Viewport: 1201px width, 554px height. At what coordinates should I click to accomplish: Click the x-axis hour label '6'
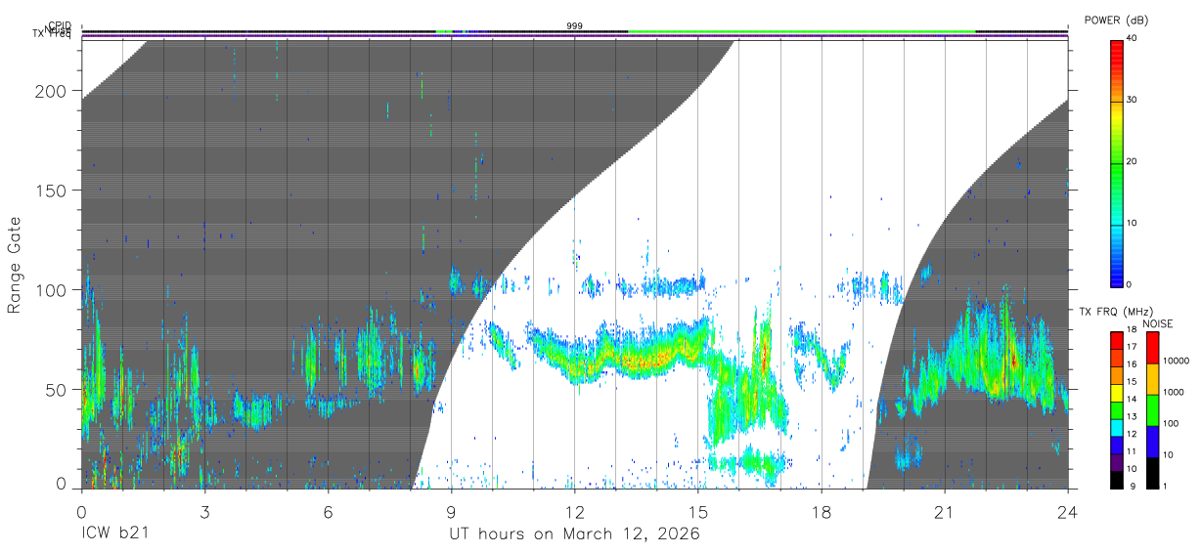coord(328,511)
